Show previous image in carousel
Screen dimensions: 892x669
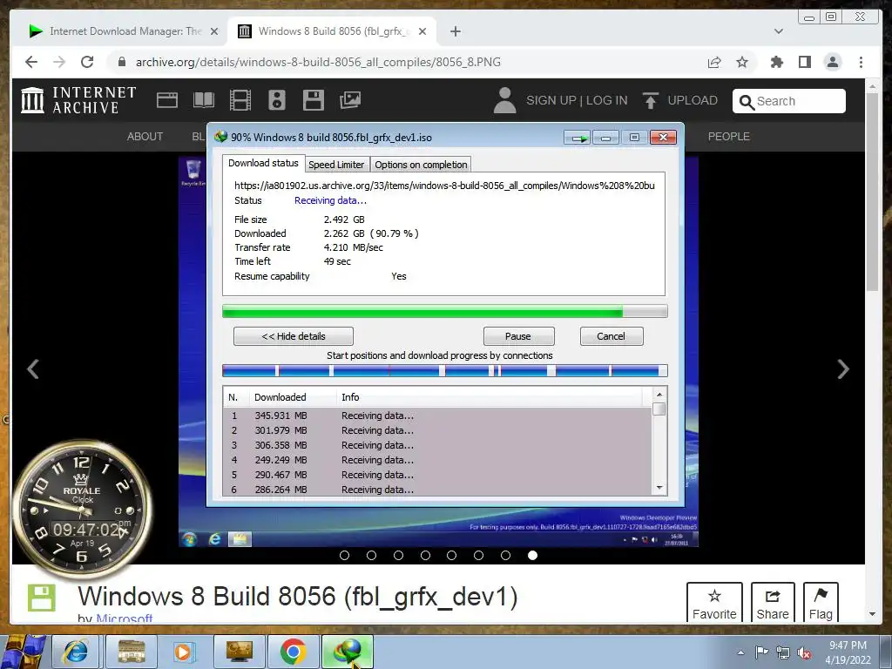tap(34, 368)
